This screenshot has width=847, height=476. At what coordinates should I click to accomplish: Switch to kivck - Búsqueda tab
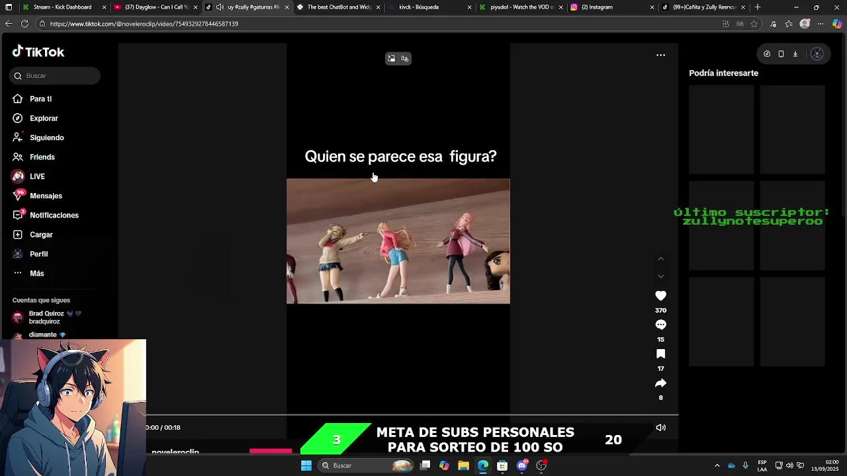(429, 7)
